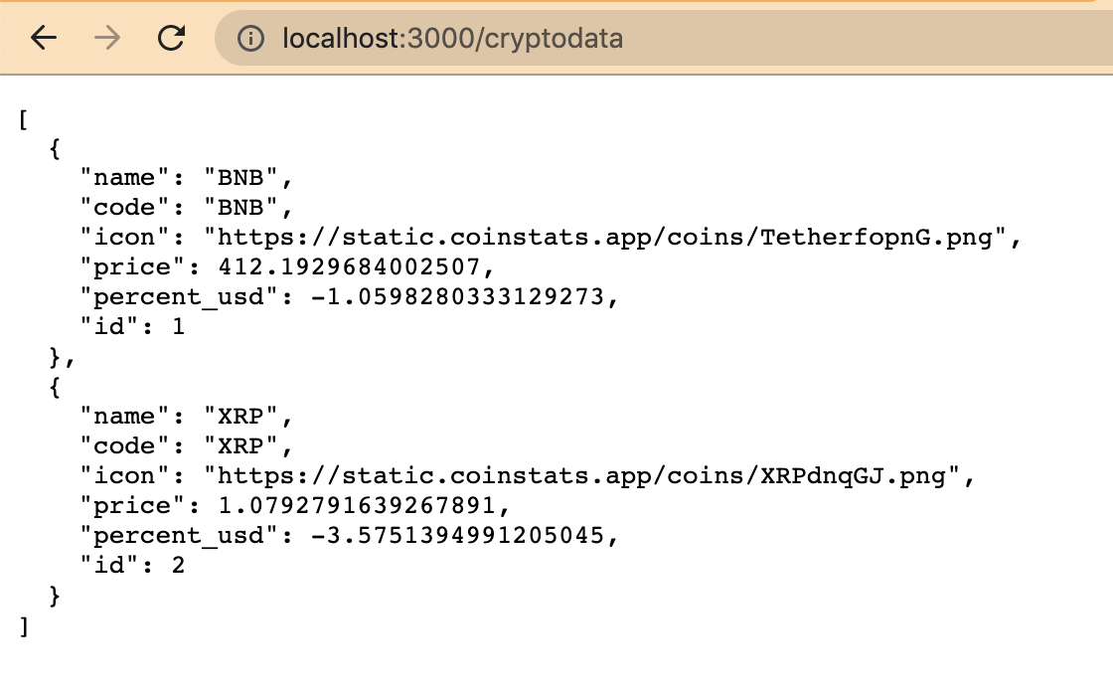Click the "code": "BNB" line
The image size is (1113, 700).
[x=186, y=207]
